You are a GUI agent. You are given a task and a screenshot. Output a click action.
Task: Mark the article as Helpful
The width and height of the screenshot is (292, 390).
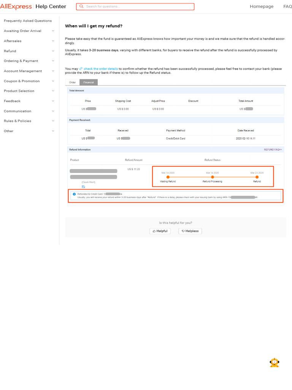(x=160, y=231)
